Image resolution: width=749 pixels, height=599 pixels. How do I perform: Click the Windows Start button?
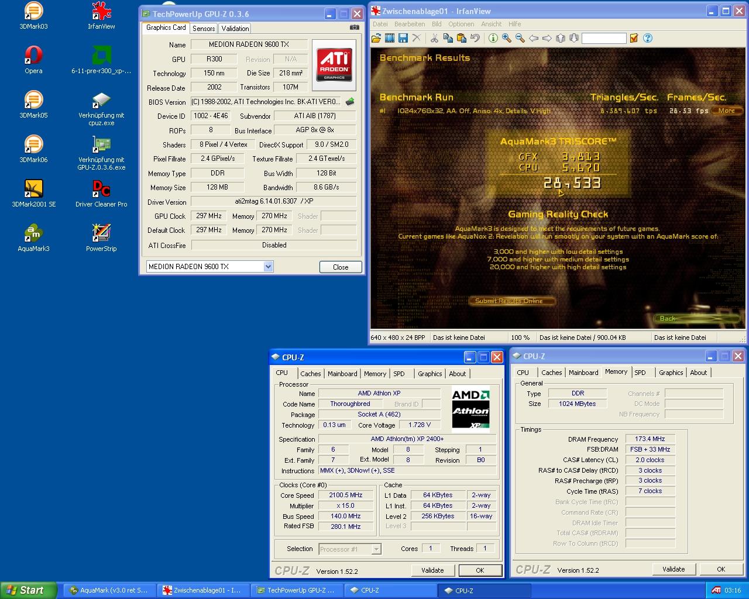pos(29,590)
